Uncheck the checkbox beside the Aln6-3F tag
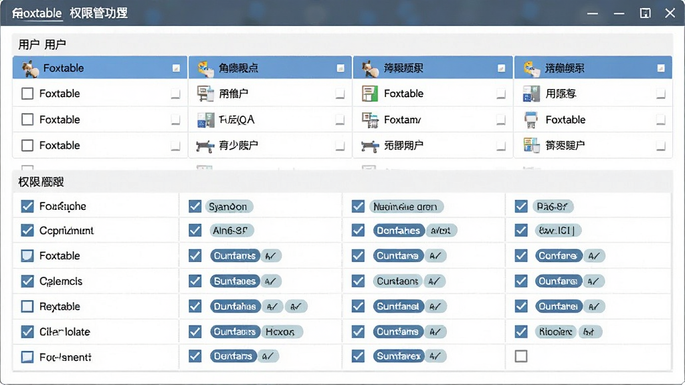685x385 pixels. (x=195, y=230)
